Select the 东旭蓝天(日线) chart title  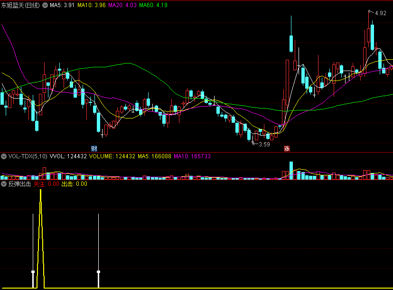coord(20,5)
